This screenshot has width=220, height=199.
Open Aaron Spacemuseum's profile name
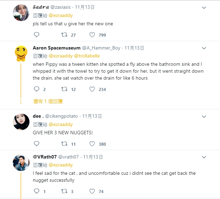pyautogui.click(x=56, y=48)
